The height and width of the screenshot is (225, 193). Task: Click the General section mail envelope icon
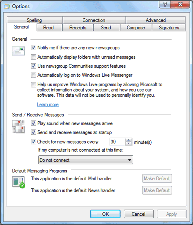[18, 51]
